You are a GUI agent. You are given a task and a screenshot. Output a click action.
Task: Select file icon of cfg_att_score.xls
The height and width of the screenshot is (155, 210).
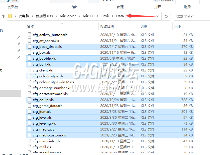pyautogui.click(x=29, y=41)
